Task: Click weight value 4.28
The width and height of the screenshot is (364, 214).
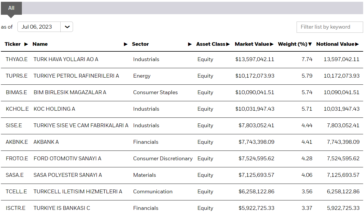Action: coord(307,159)
